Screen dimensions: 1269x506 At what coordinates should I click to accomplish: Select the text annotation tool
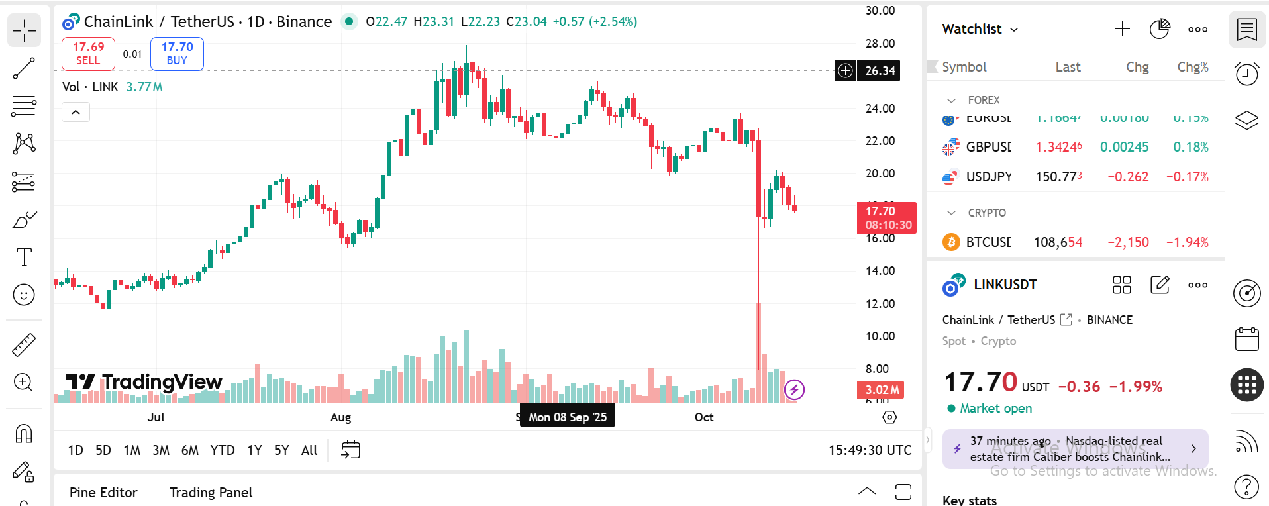point(24,257)
